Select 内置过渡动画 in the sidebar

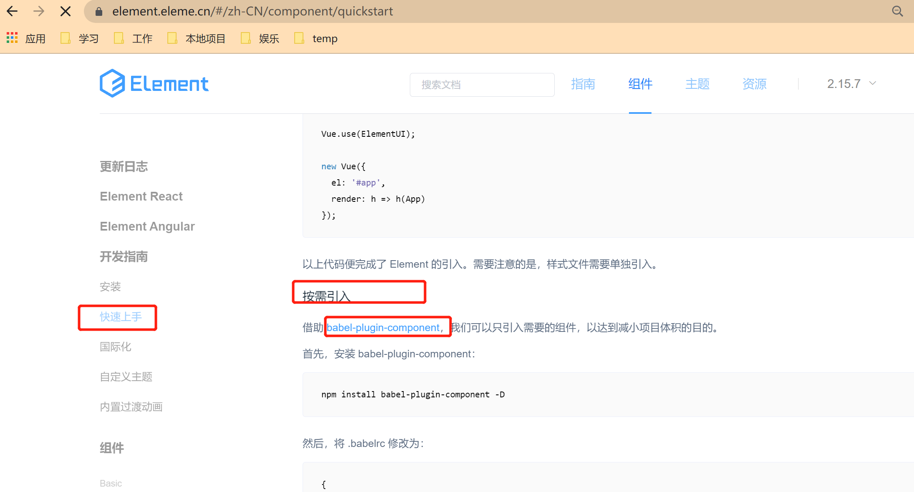[131, 407]
